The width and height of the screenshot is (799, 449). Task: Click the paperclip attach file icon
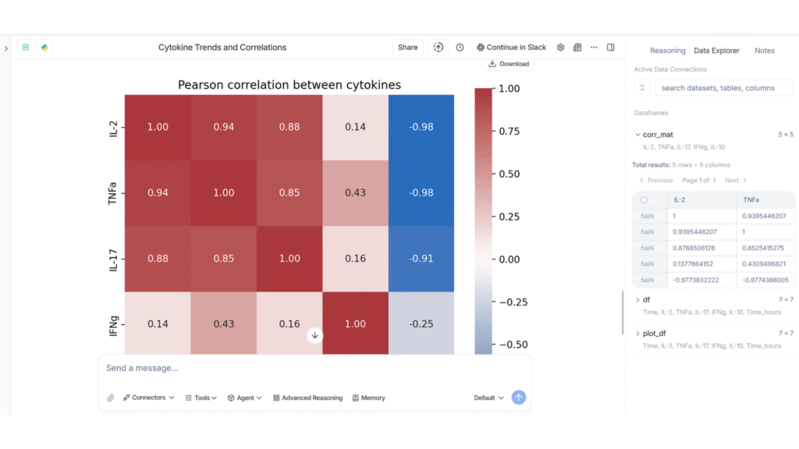pyautogui.click(x=110, y=398)
